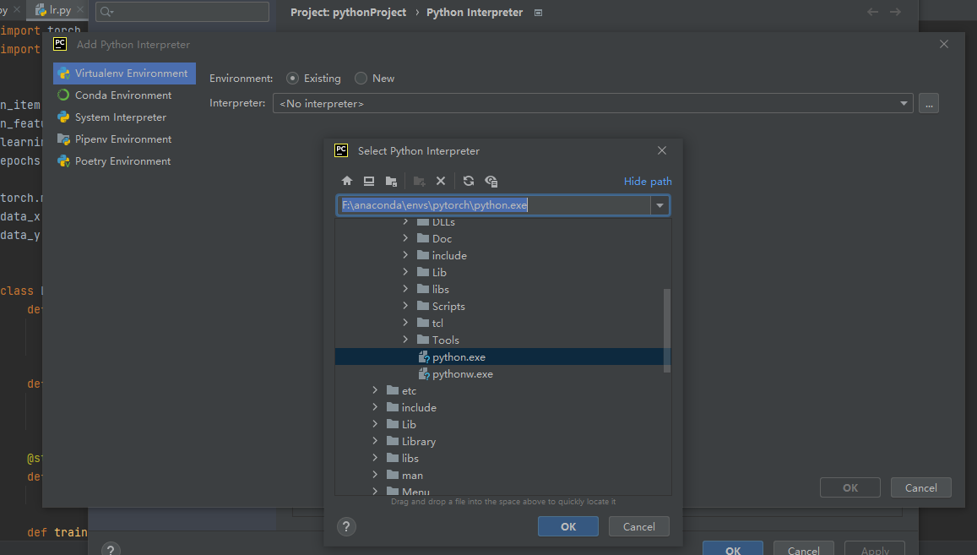The height and width of the screenshot is (555, 977).
Task: Select pythonw.exe in the tree
Action: [x=501, y=373]
